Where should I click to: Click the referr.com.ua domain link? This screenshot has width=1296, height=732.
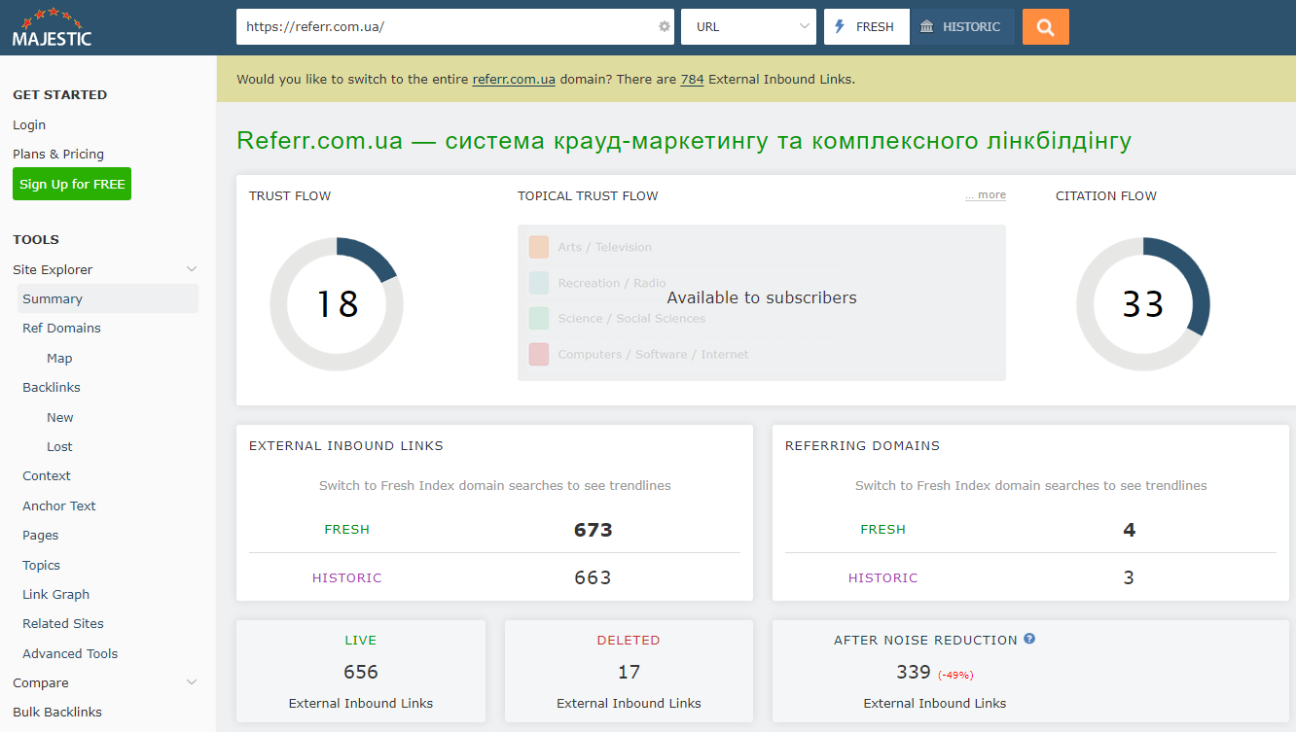coord(514,79)
